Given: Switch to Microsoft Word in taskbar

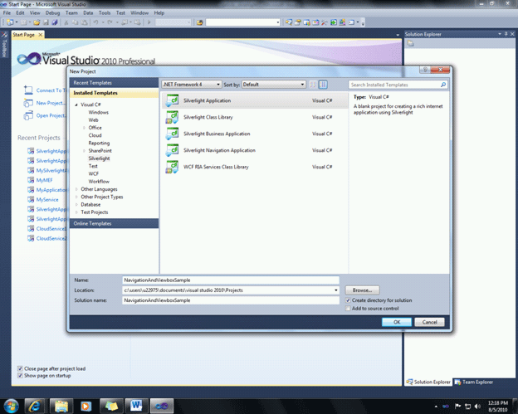Looking at the screenshot, I should pos(136,406).
